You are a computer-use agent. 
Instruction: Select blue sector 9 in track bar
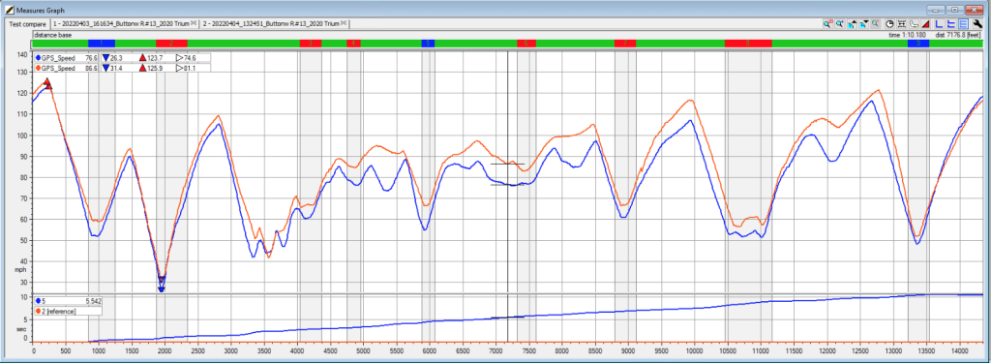point(918,43)
